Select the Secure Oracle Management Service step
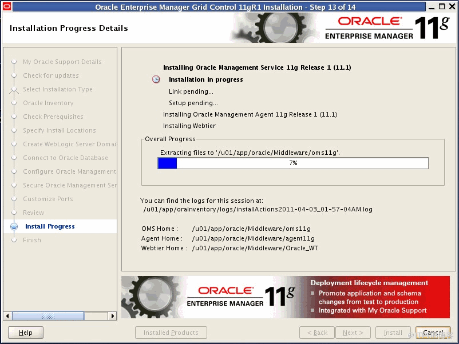459x344 pixels. tap(70, 185)
